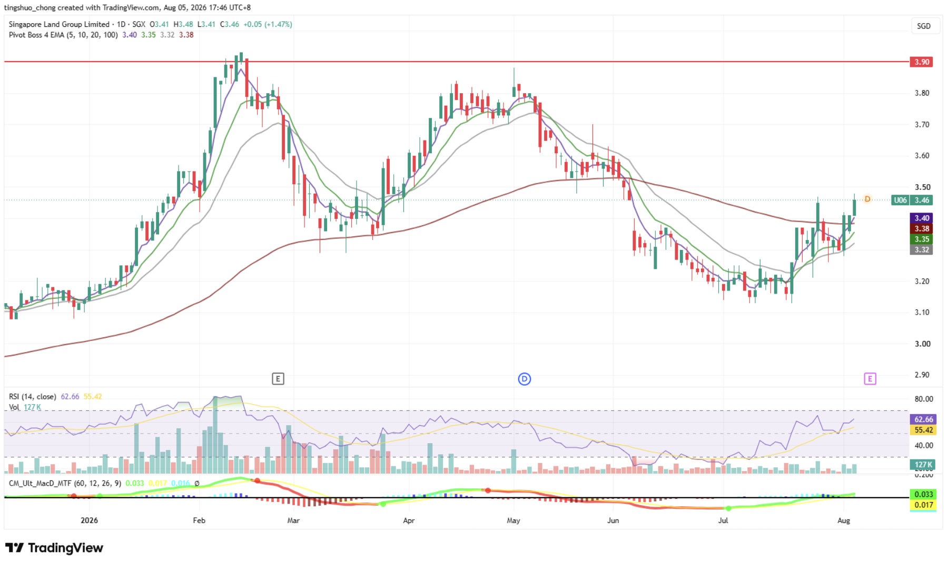
Task: Click the yellow 55.42 RSI axis tag
Action: pos(923,430)
